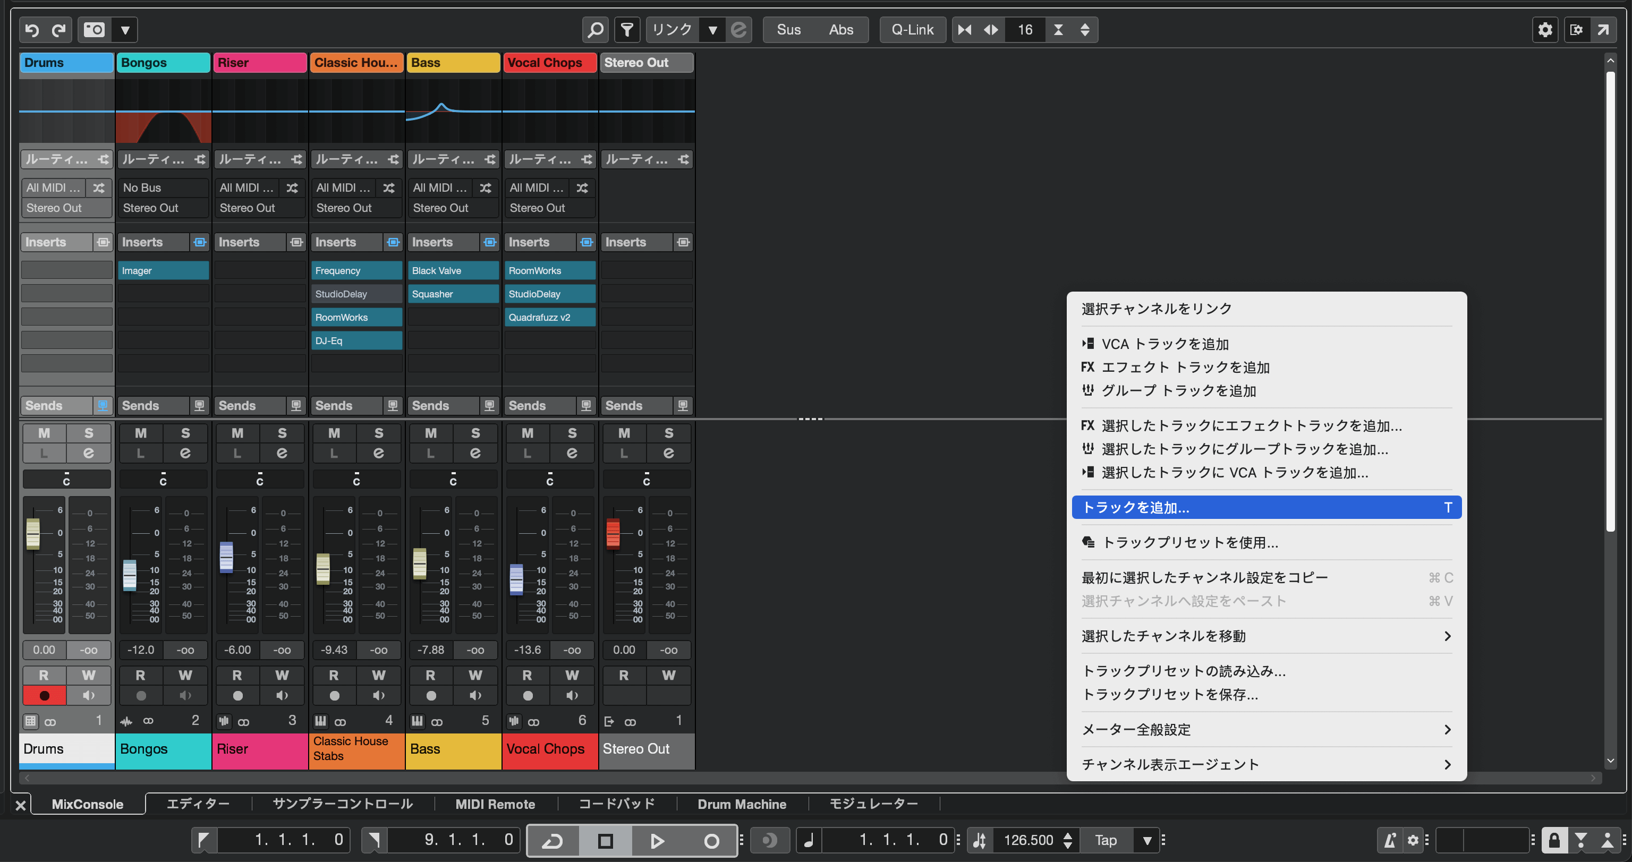Image resolution: width=1632 pixels, height=862 pixels.
Task: Enable Q-Link mode
Action: coord(912,30)
